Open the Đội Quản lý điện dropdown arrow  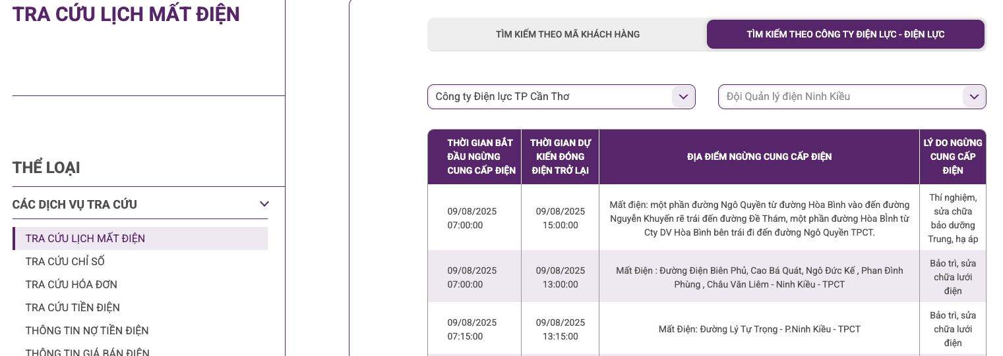point(974,97)
